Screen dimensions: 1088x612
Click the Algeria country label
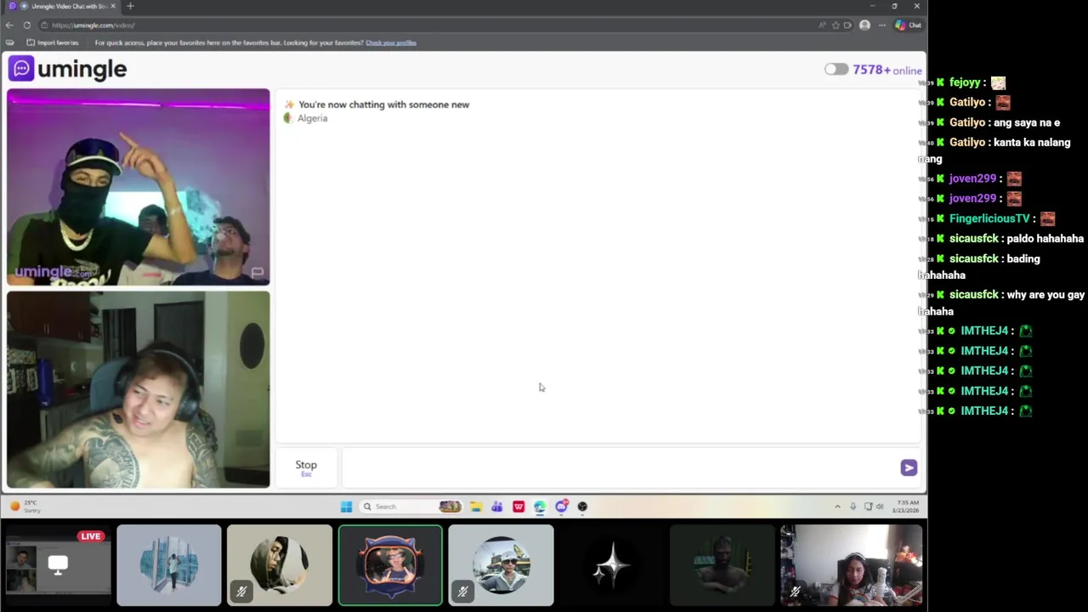click(x=312, y=119)
